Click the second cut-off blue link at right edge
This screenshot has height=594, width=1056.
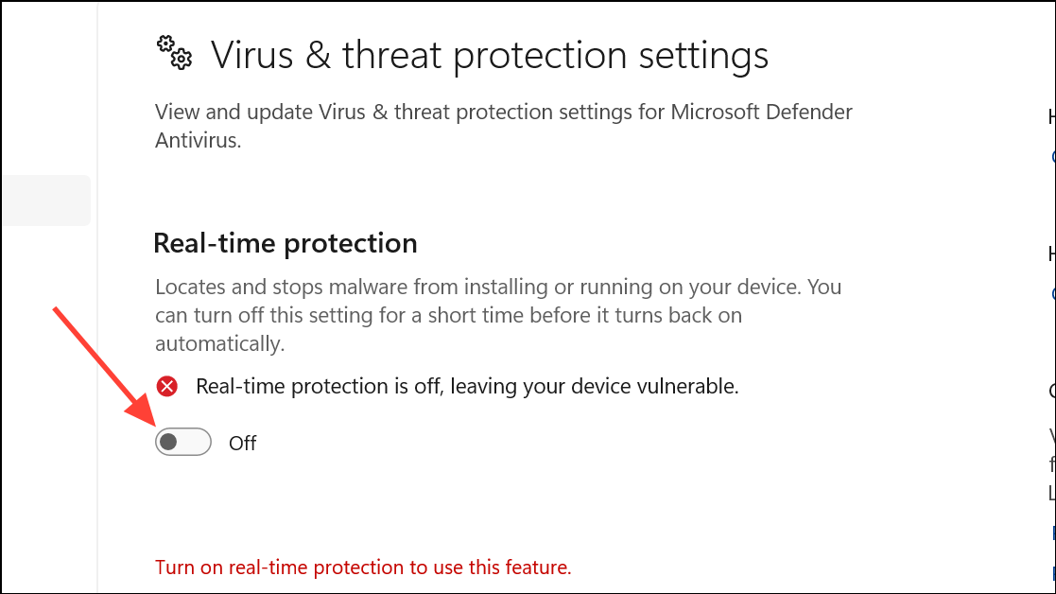coord(1052,293)
